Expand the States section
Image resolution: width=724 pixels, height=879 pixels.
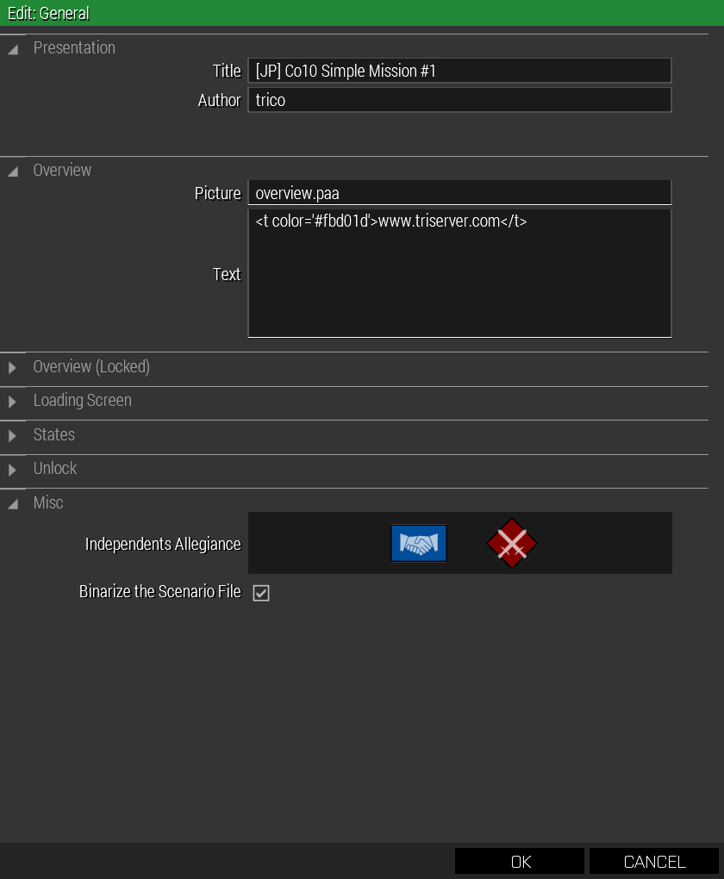click(x=12, y=436)
